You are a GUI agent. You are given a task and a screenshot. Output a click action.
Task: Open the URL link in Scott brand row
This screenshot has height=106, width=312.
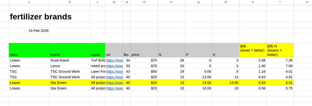(x=114, y=60)
